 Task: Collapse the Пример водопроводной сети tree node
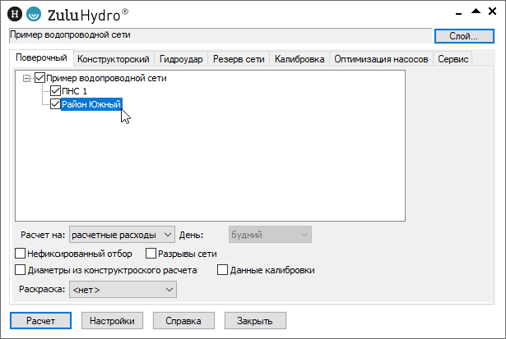pyautogui.click(x=27, y=78)
